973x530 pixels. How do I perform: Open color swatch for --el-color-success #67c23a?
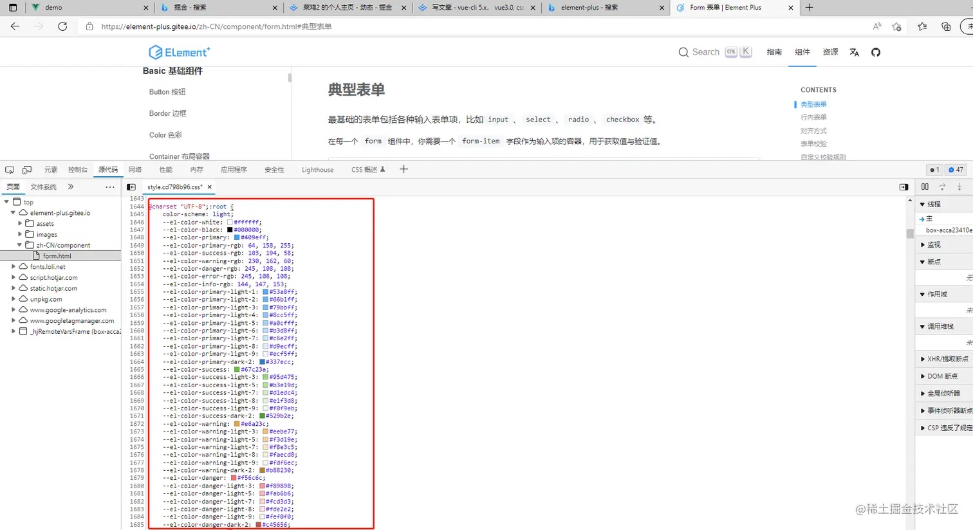tap(236, 370)
